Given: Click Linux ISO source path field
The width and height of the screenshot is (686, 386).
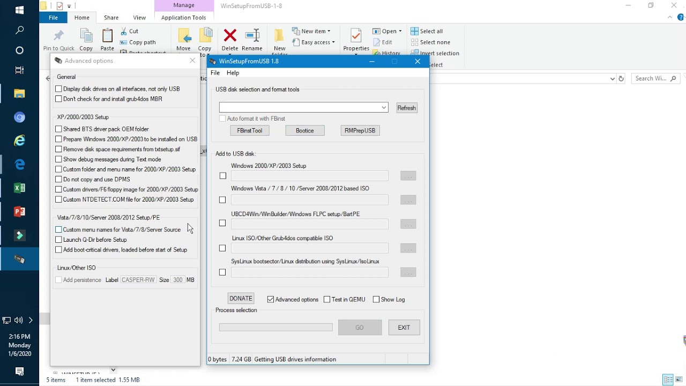Looking at the screenshot, I should (309, 248).
